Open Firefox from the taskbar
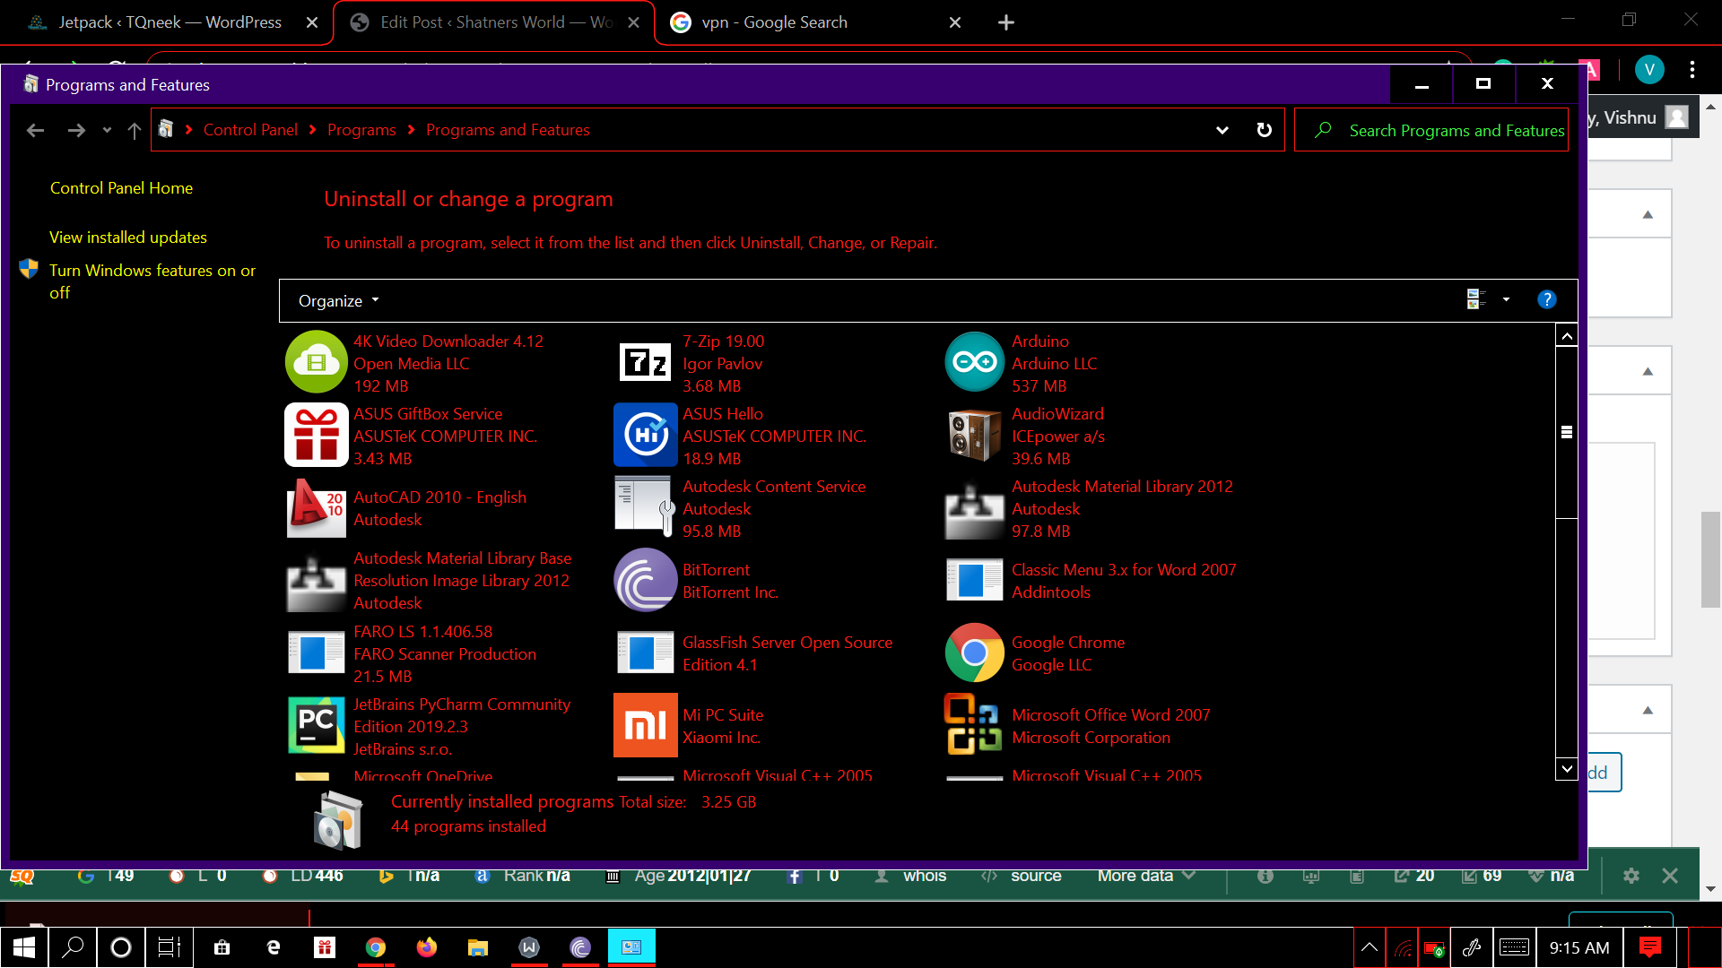This screenshot has height=968, width=1722. point(426,947)
